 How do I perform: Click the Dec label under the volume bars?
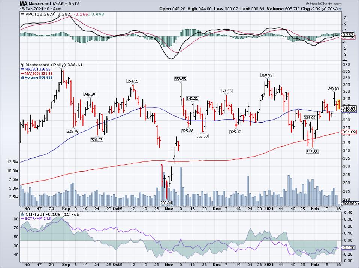click(217, 209)
